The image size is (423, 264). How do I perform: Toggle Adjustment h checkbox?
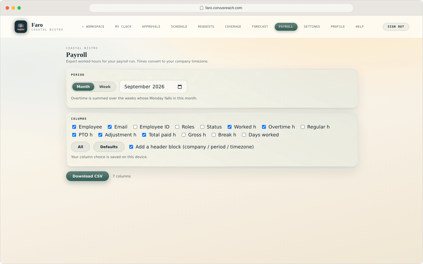click(100, 135)
